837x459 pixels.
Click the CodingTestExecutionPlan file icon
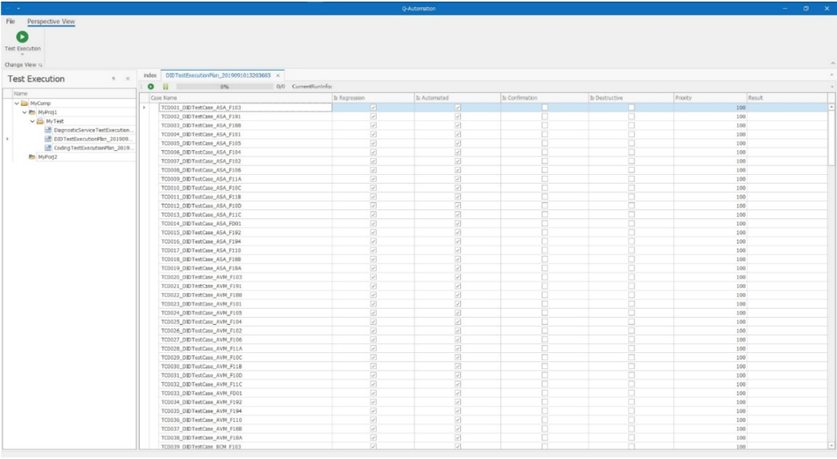pyautogui.click(x=48, y=148)
